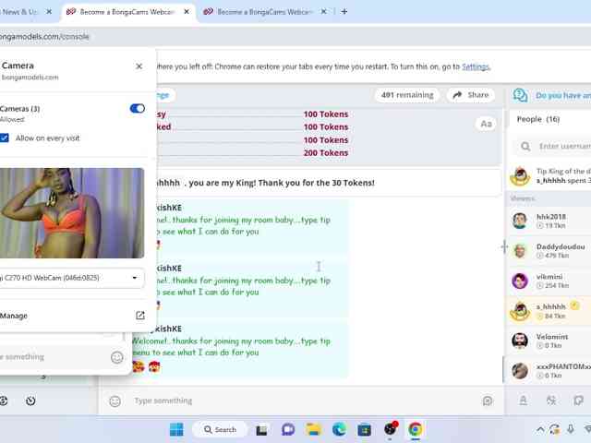The width and height of the screenshot is (591, 443).
Task: Close the Camera permission popup
Action: coord(139,66)
